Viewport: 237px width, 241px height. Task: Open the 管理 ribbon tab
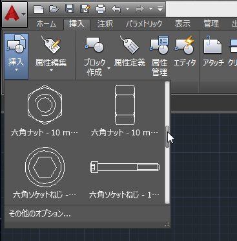[x=211, y=24]
